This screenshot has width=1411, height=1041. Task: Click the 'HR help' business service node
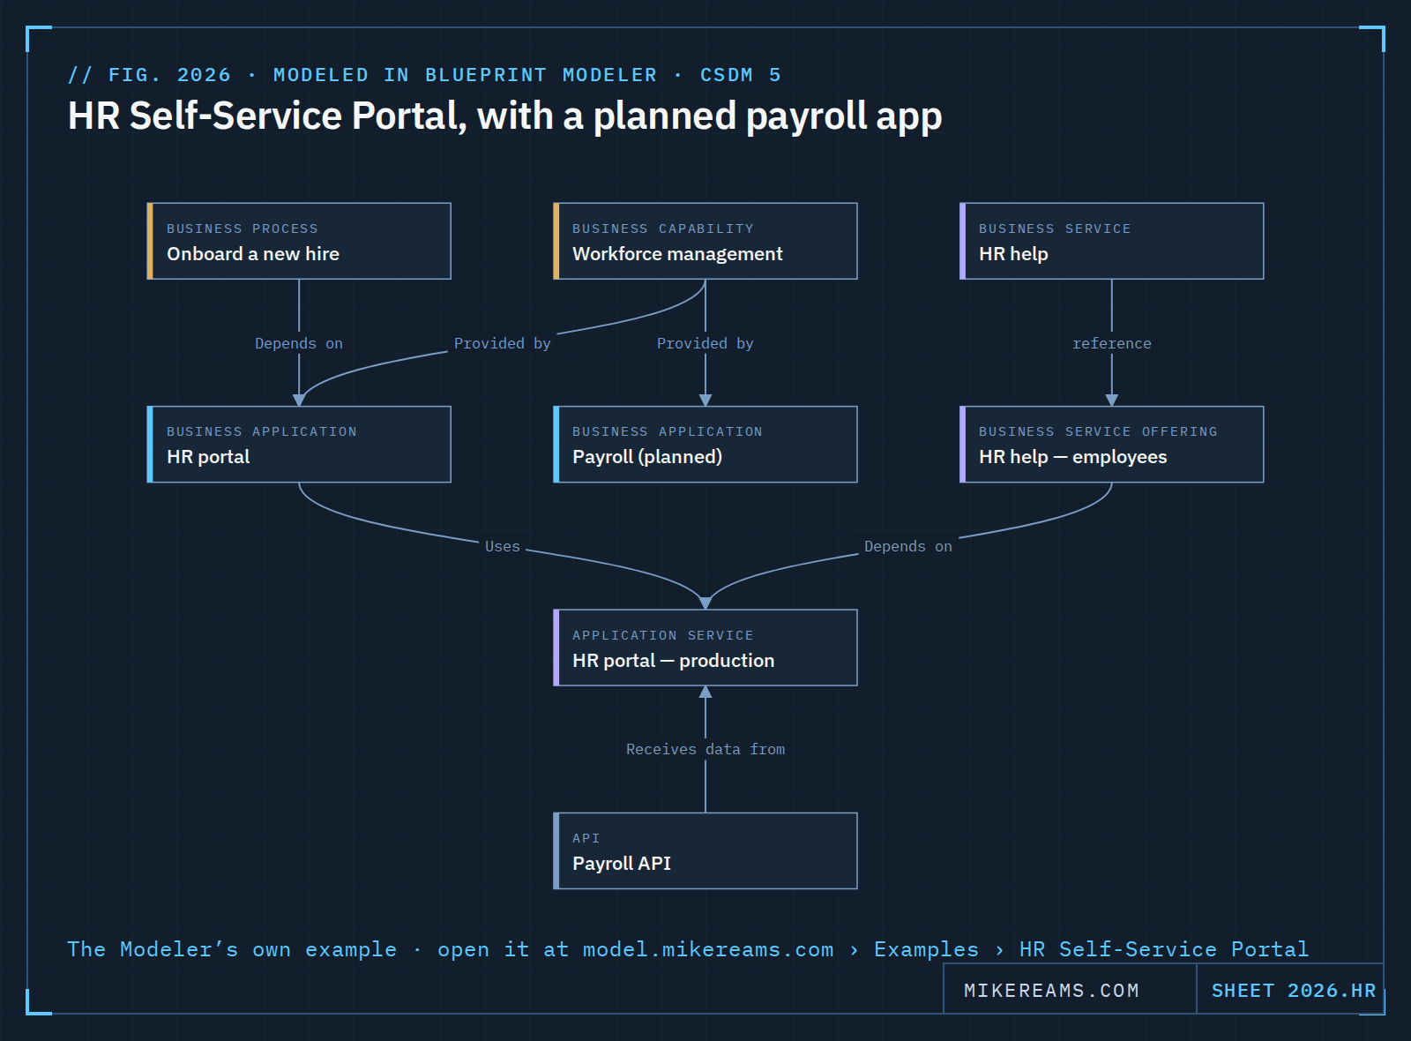[1112, 241]
